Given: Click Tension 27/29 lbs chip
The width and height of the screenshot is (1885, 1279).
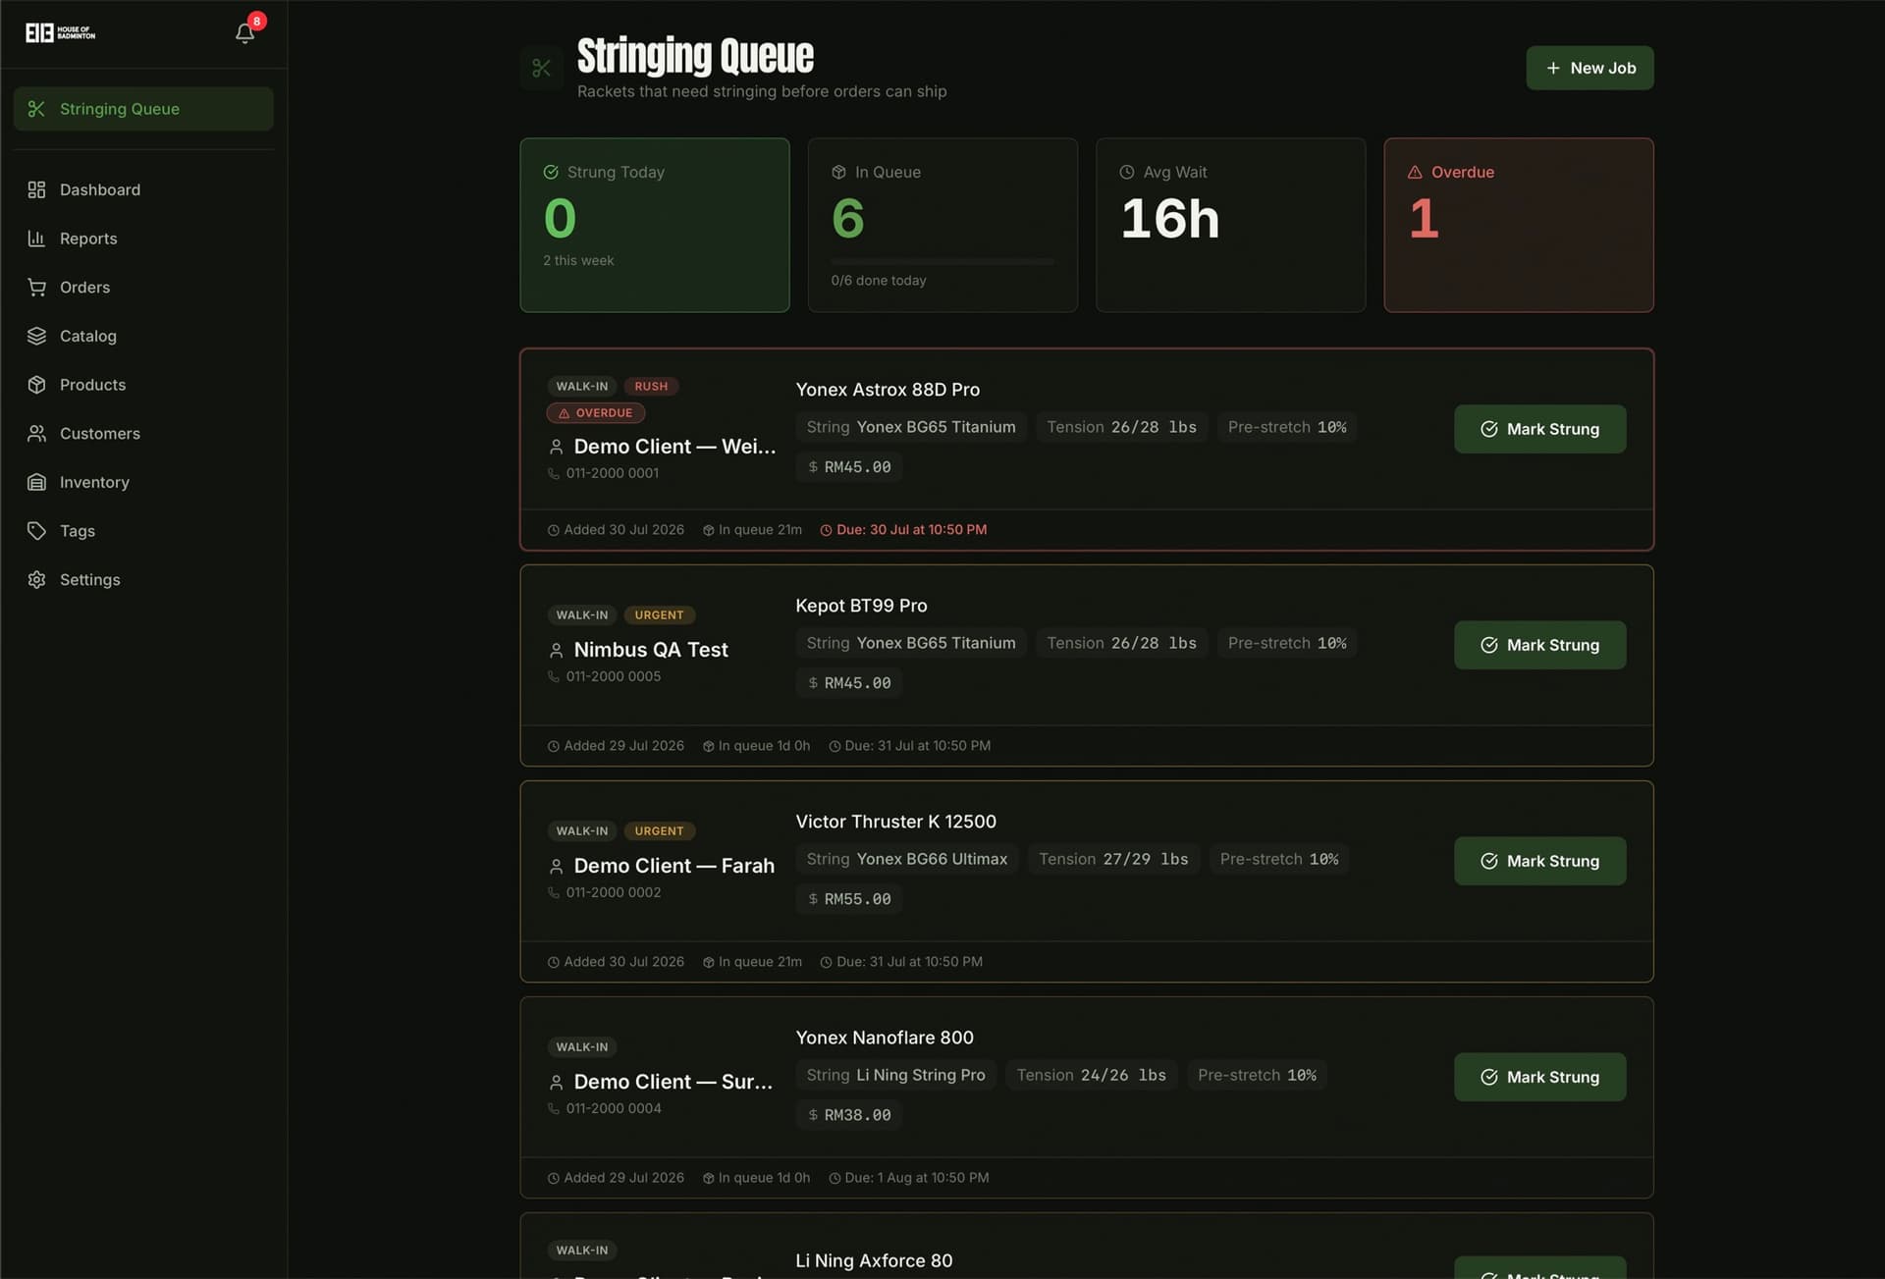Looking at the screenshot, I should [1113, 859].
